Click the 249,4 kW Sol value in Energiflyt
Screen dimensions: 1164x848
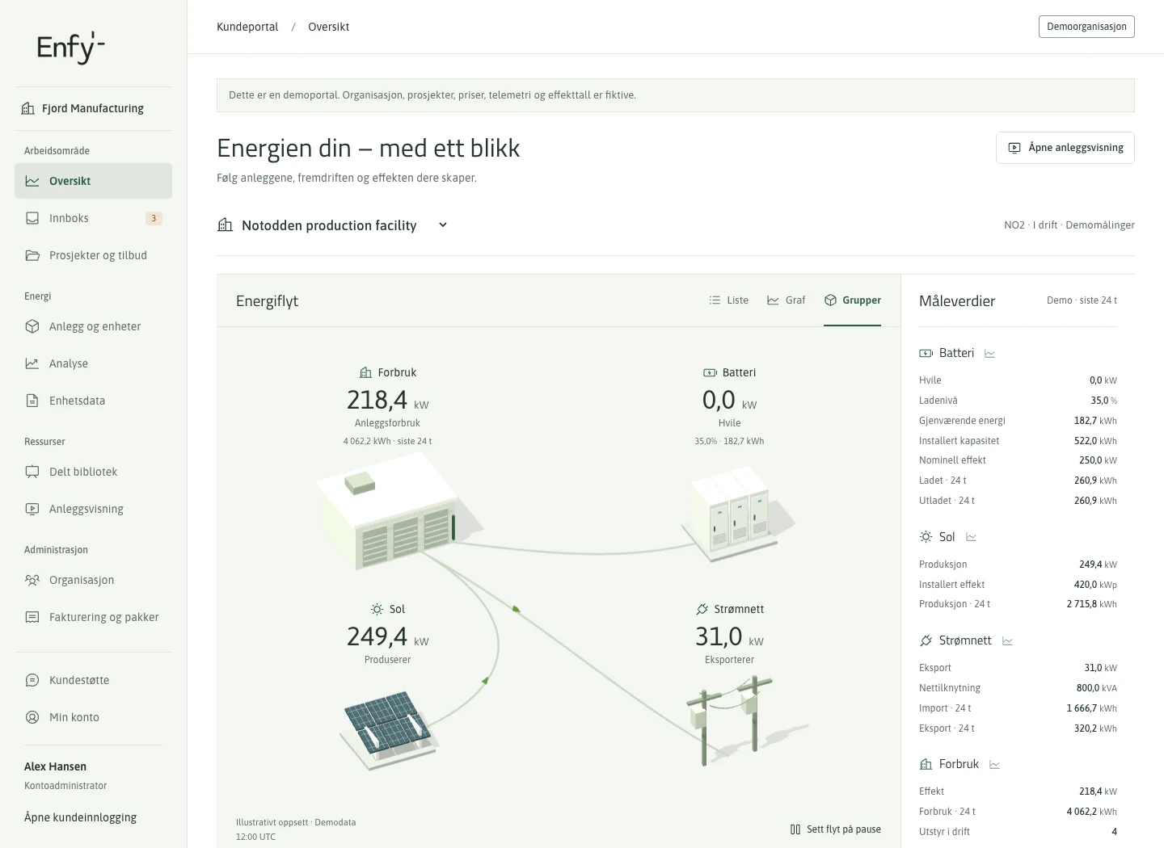[x=387, y=636]
